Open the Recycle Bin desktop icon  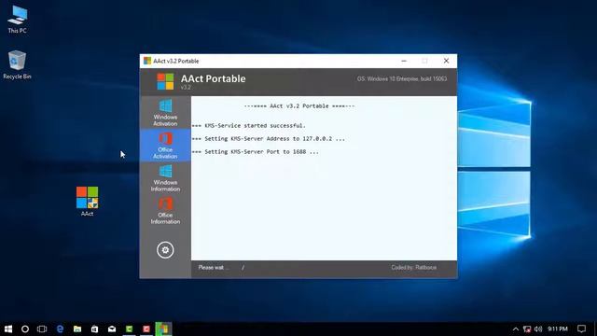17,64
